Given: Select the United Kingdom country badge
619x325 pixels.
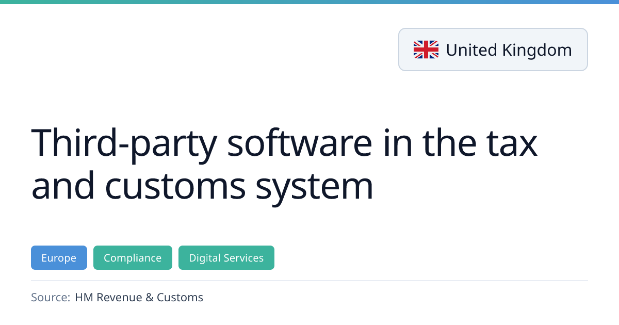Looking at the screenshot, I should point(493,50).
